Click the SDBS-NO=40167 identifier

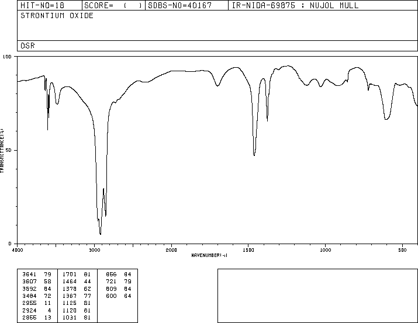[x=180, y=5]
